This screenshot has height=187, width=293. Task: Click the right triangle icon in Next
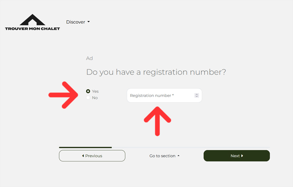(x=242, y=156)
